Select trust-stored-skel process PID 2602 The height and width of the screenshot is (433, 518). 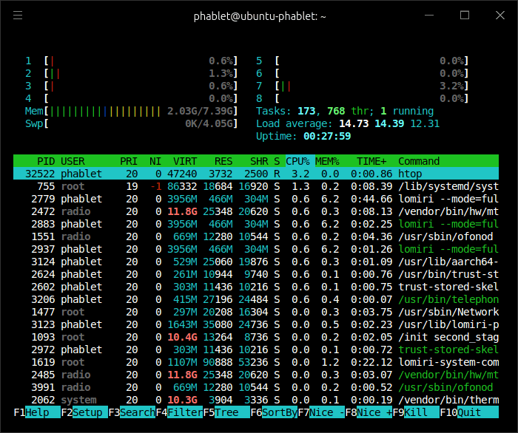click(256, 286)
